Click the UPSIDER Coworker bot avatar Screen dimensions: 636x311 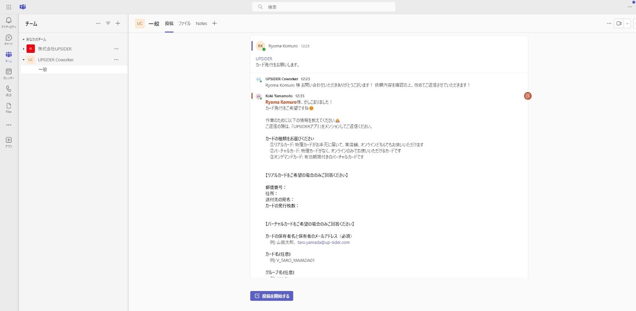[x=259, y=79]
